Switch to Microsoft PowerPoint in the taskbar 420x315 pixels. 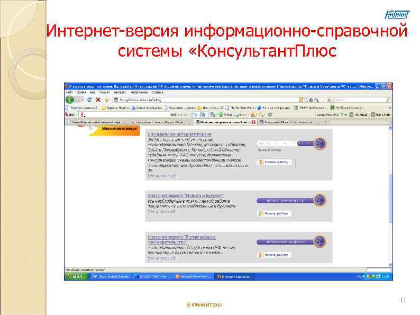pos(194,276)
